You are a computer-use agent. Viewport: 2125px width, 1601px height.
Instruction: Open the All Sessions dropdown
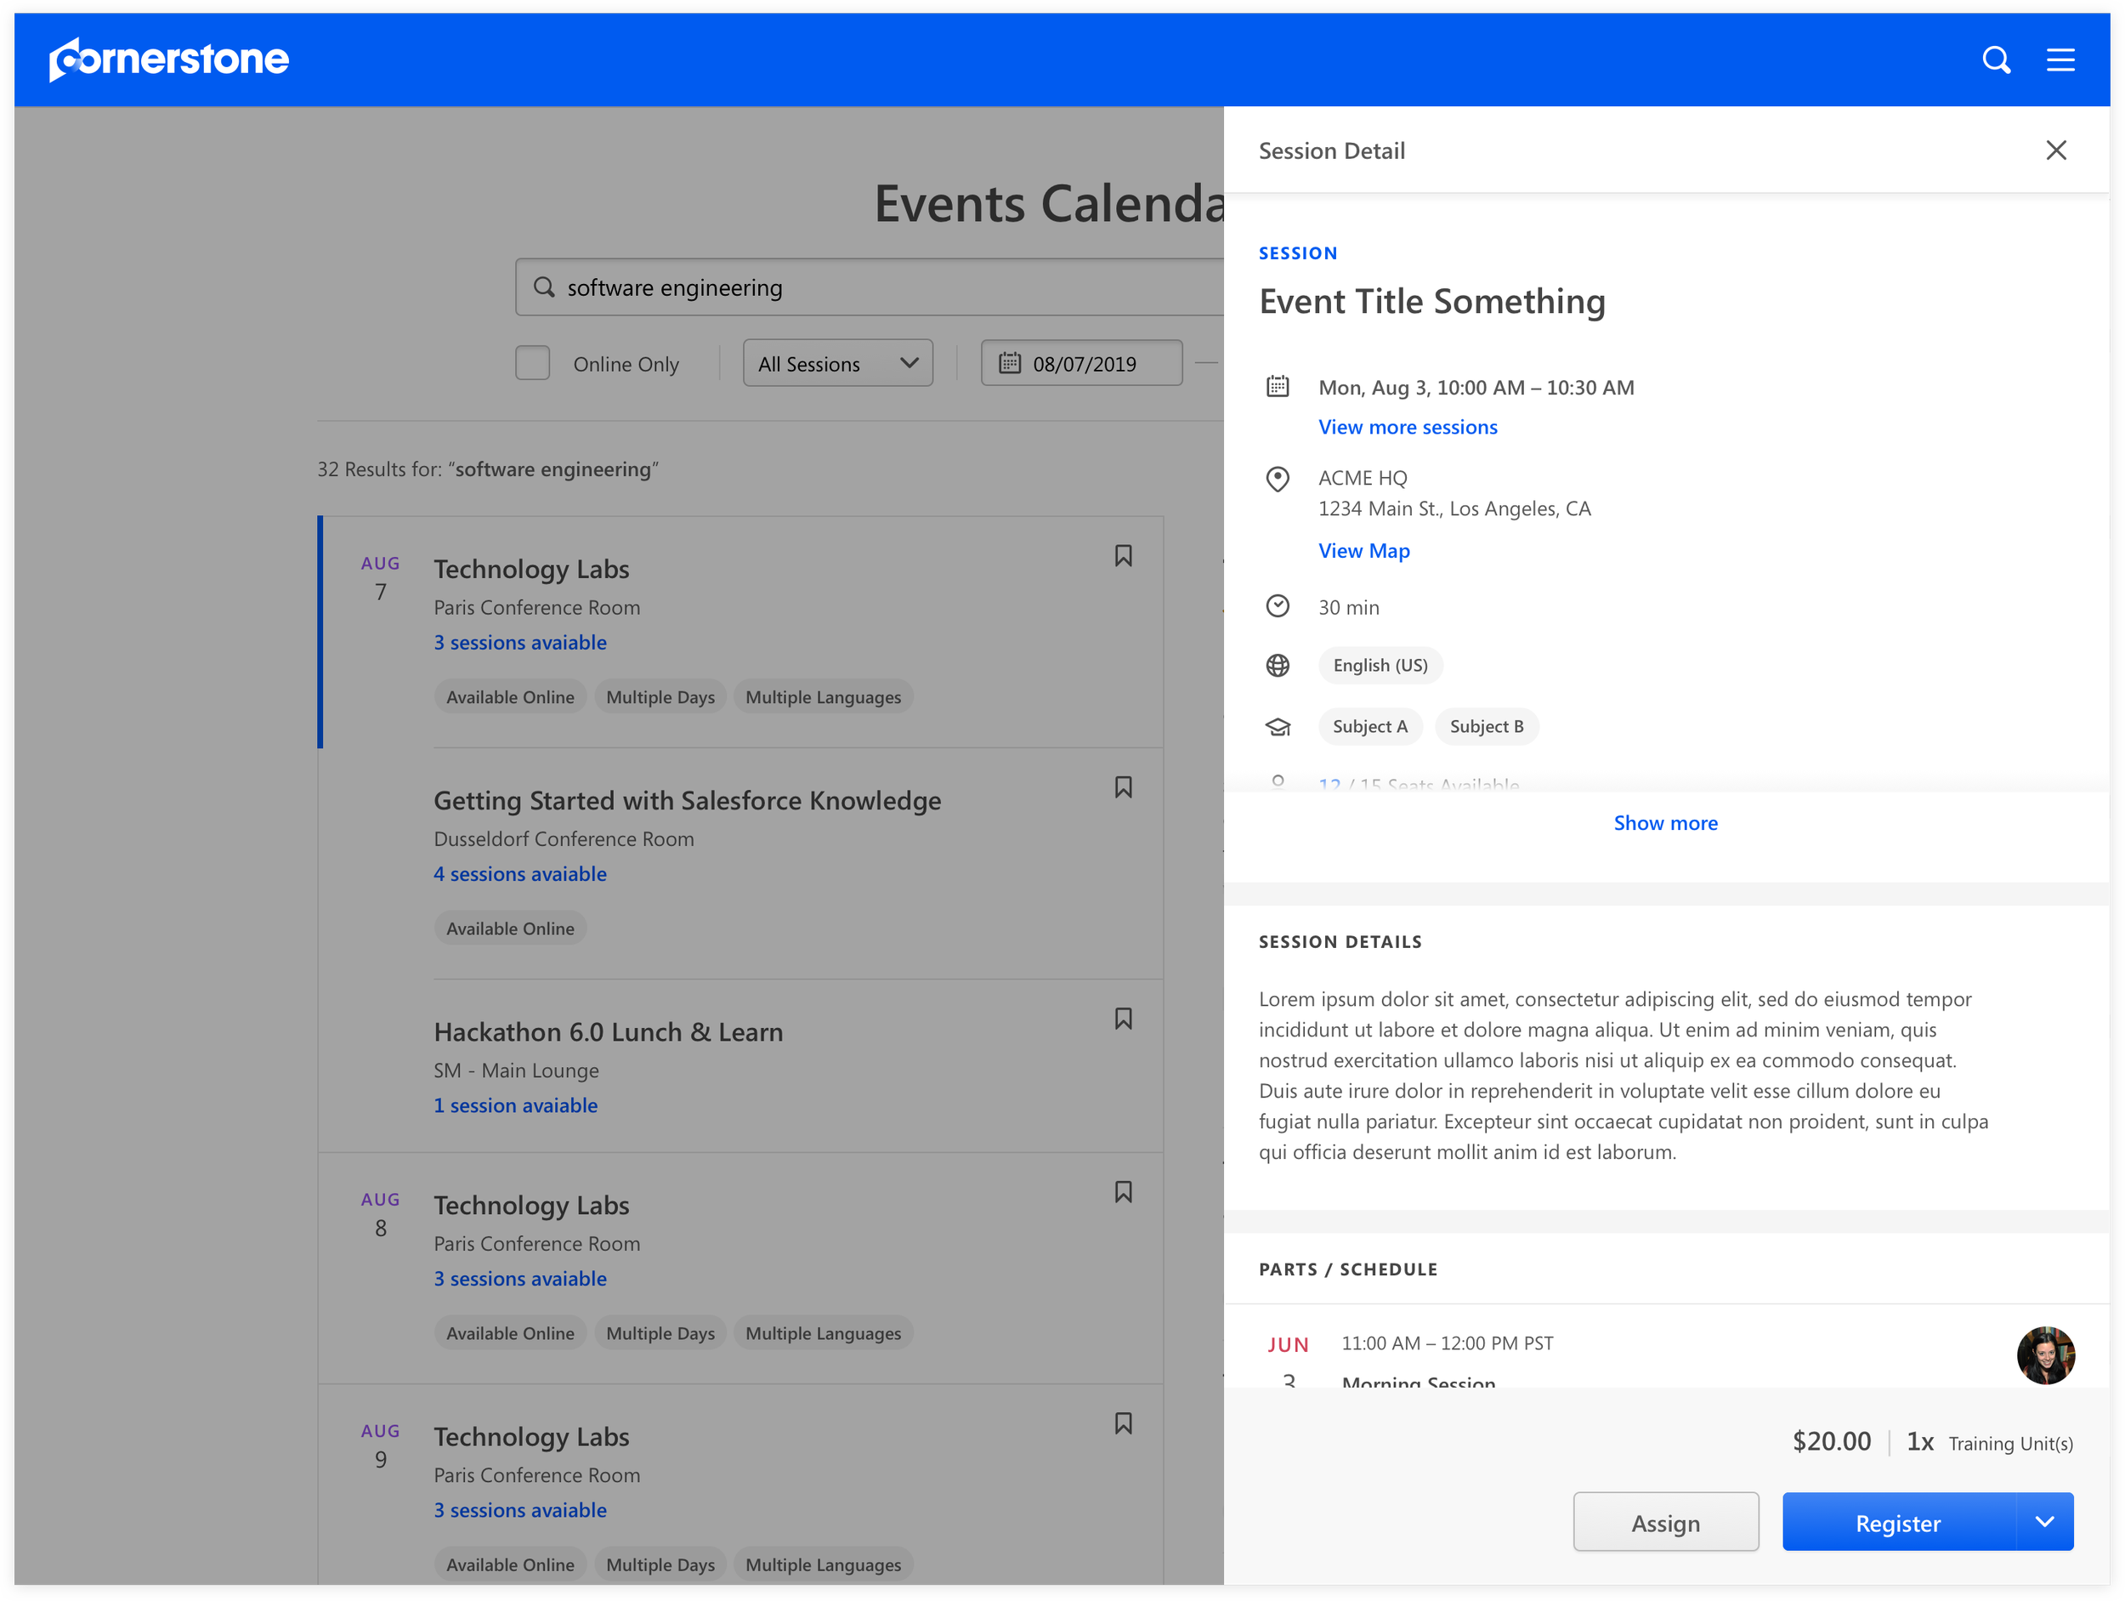click(836, 363)
